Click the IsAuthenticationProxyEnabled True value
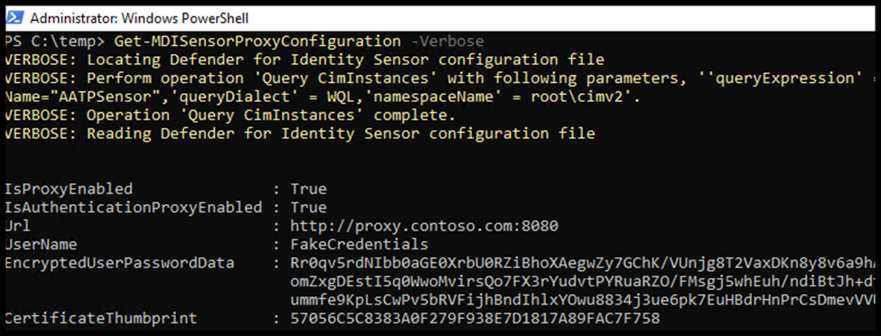 coord(308,208)
